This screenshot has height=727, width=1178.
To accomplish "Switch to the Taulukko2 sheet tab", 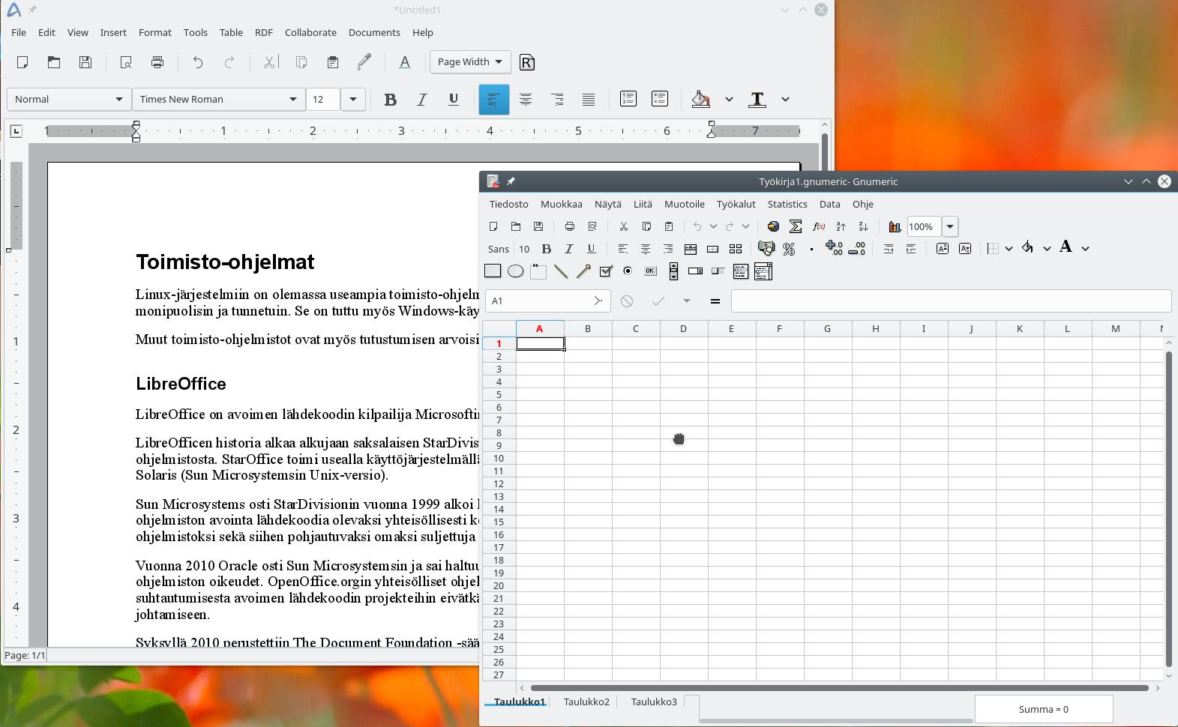I will [586, 702].
